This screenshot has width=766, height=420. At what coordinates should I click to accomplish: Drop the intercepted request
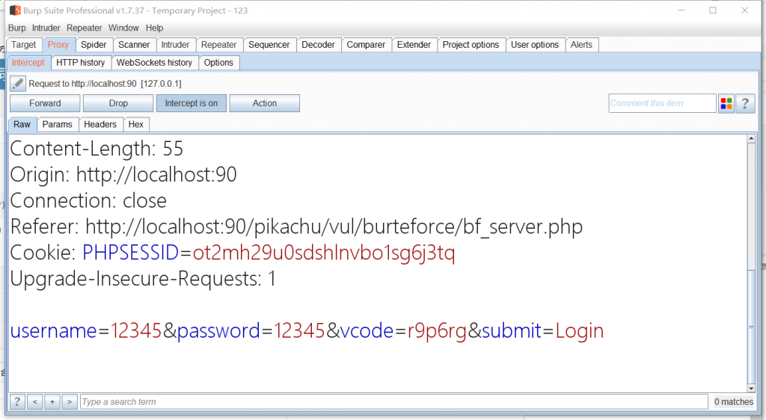click(118, 103)
